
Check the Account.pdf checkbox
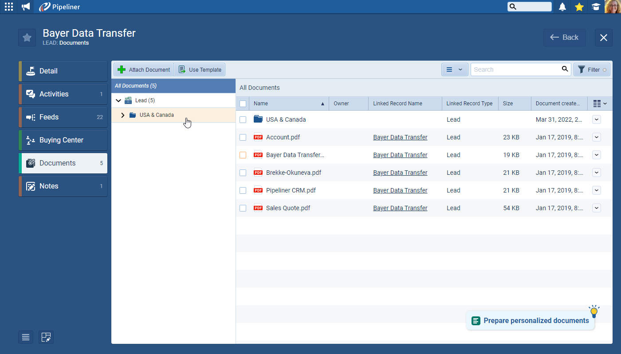click(x=243, y=137)
